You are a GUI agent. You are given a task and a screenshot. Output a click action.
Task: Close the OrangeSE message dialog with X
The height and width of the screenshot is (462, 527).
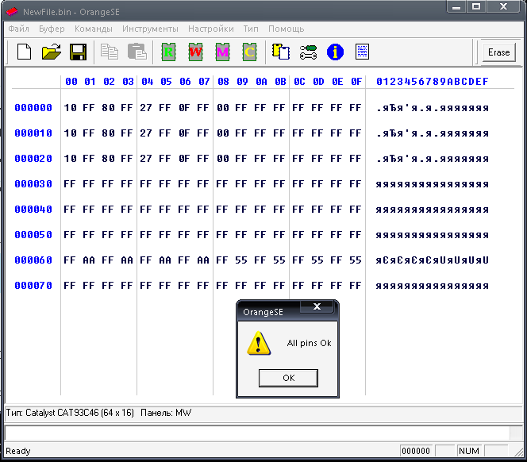click(317, 306)
